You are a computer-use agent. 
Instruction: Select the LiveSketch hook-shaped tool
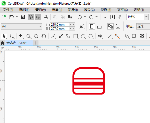(68, 36)
